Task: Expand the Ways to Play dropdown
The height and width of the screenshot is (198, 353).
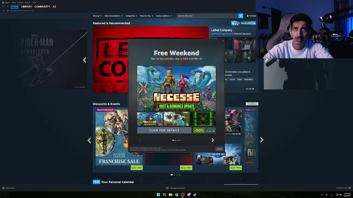Action: pos(146,16)
